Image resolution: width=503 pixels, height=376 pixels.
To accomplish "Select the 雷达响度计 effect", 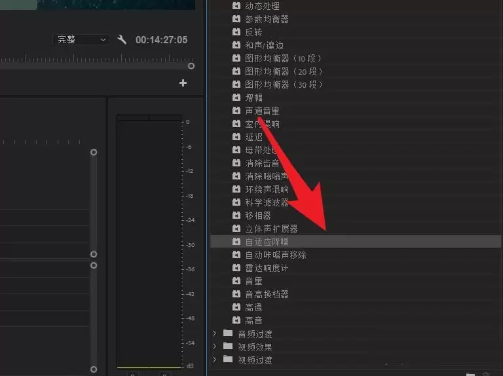I will (267, 268).
